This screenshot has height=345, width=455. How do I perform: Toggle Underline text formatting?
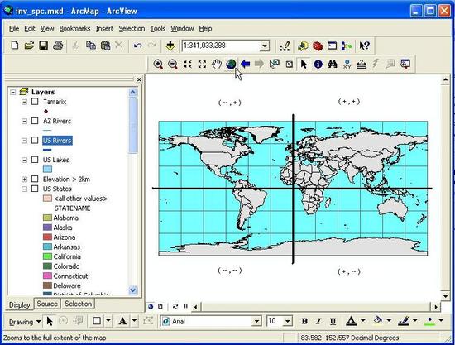[333, 321]
